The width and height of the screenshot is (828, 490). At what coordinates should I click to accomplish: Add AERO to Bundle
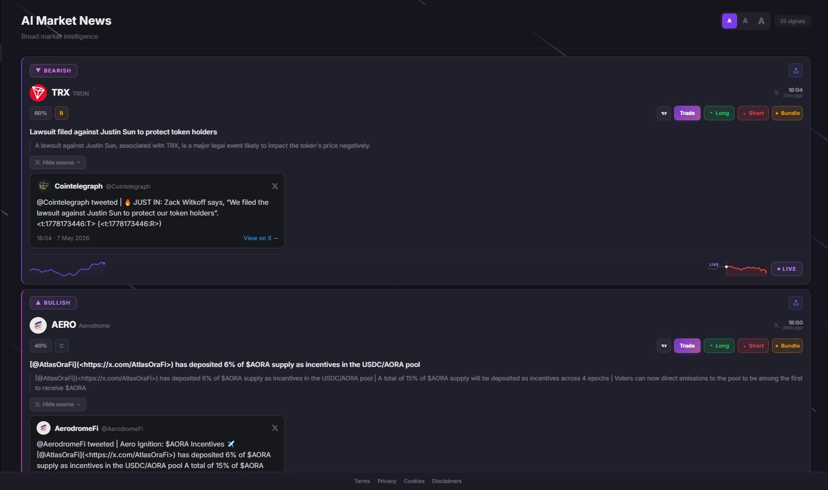(787, 345)
